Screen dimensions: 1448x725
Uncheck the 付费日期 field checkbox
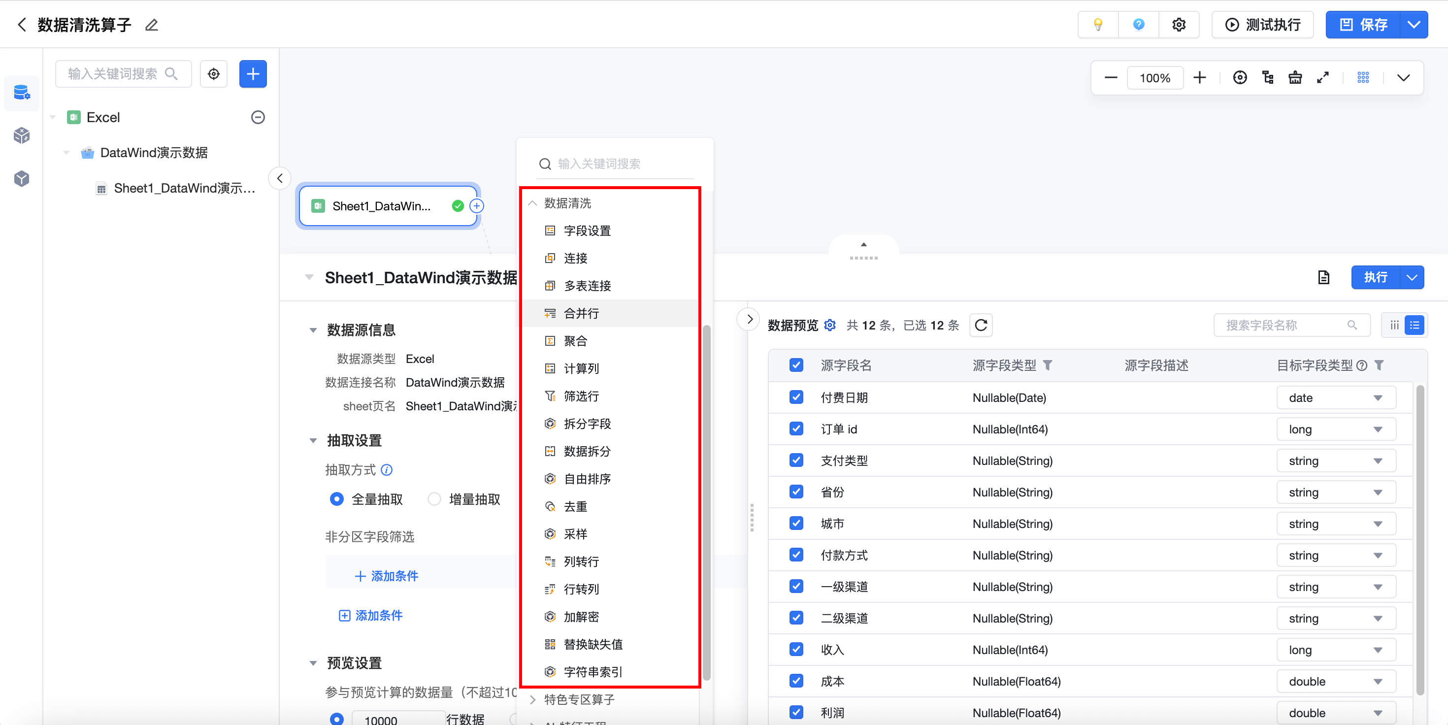[796, 397]
